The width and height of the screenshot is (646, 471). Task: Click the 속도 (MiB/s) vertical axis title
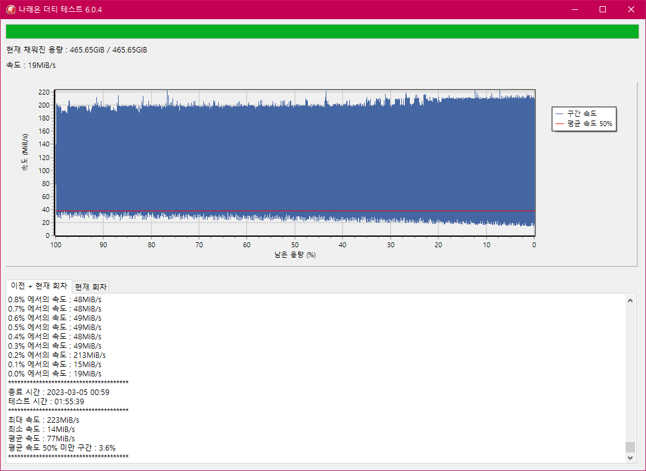tap(25, 153)
